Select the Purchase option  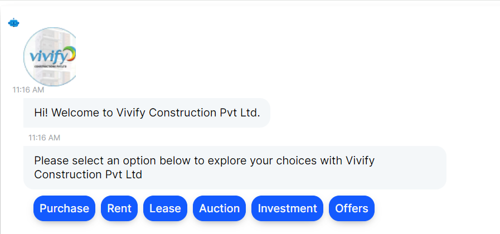(64, 208)
